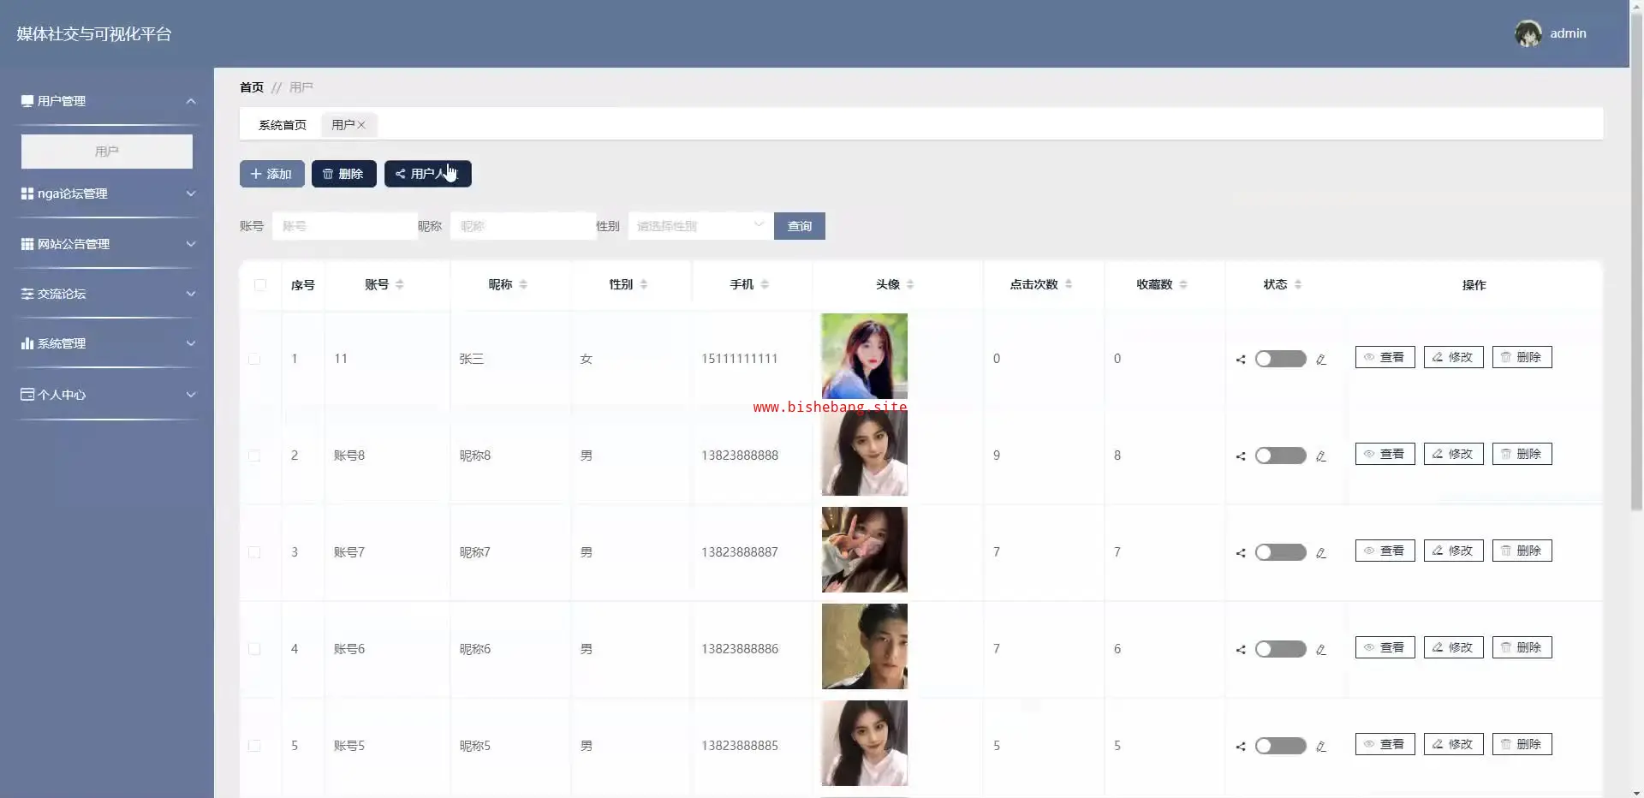The height and width of the screenshot is (798, 1644).
Task: Click the share icon in row 4 status
Action: pyautogui.click(x=1241, y=650)
